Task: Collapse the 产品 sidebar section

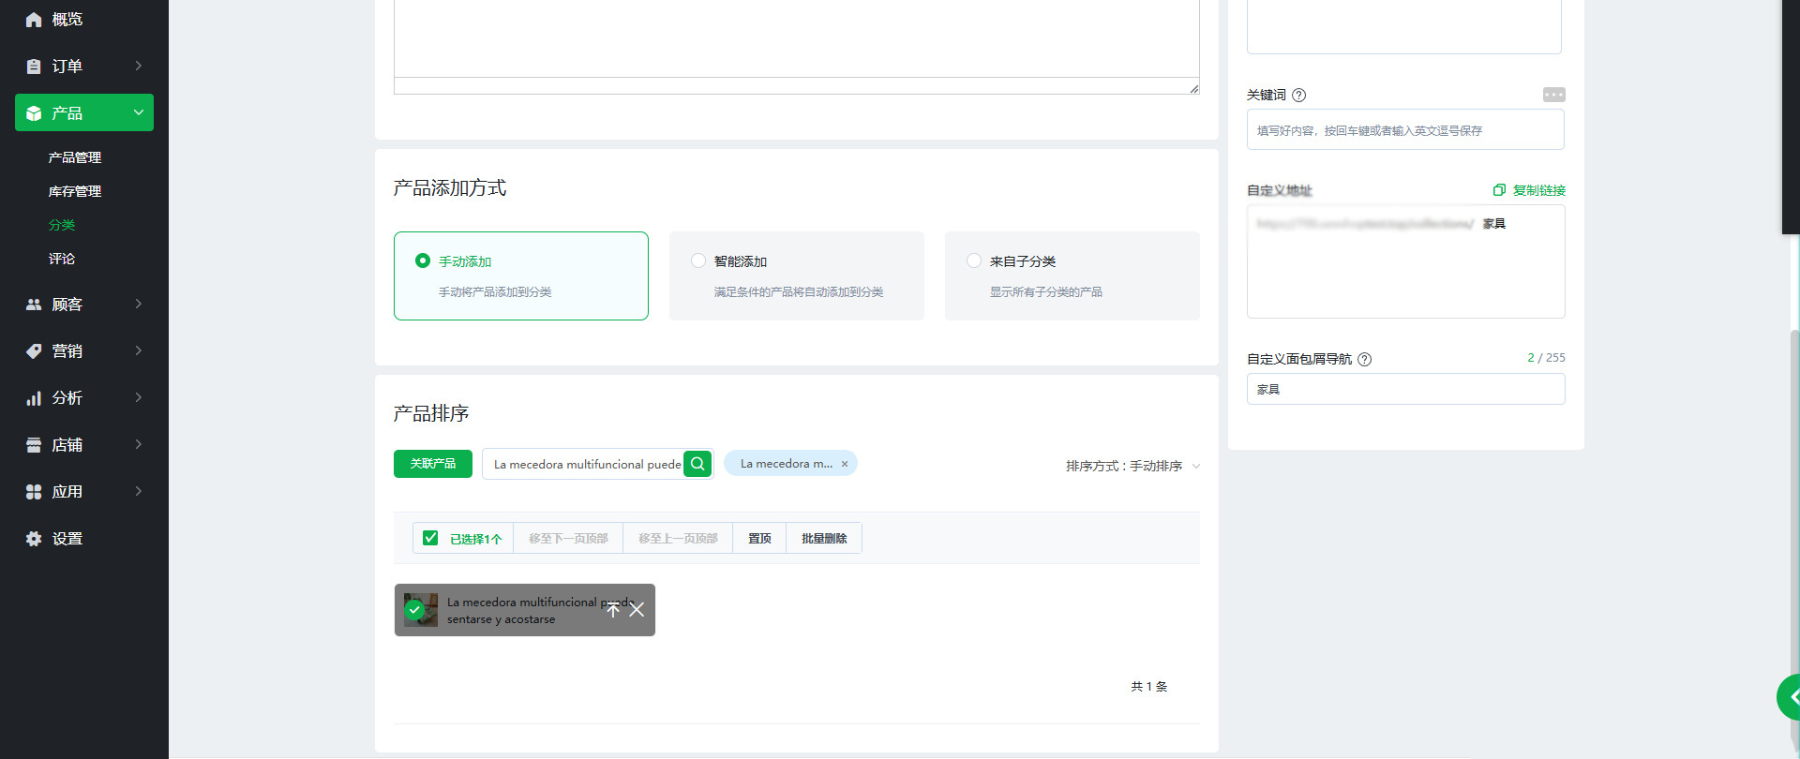Action: click(x=84, y=112)
